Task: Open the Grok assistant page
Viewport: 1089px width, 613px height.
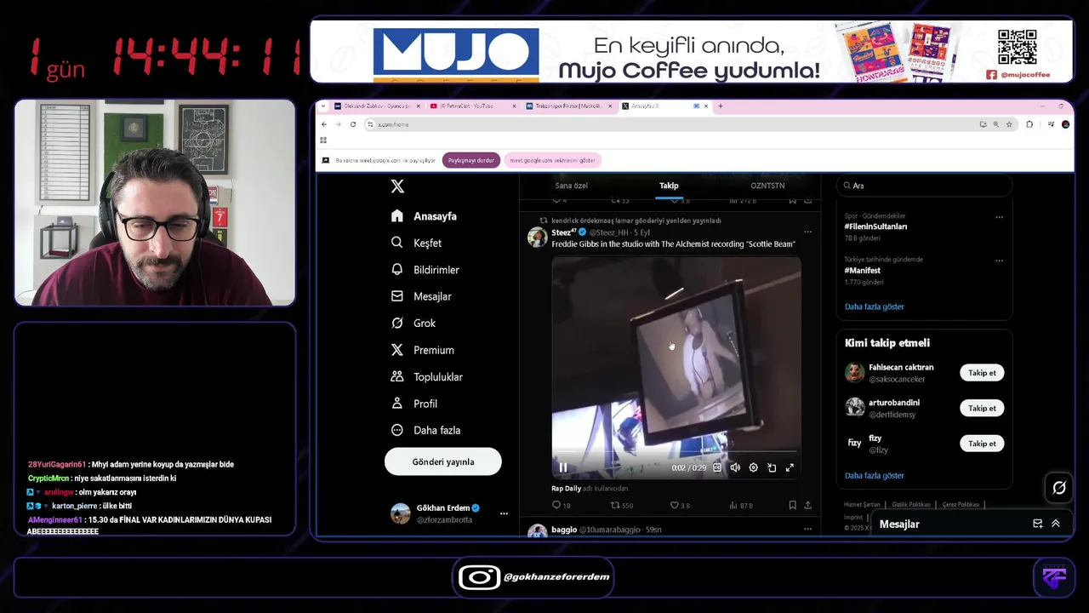Action: [x=413, y=324]
